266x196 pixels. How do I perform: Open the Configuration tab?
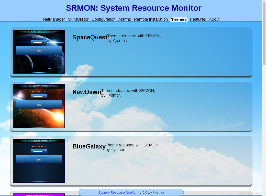(104, 19)
